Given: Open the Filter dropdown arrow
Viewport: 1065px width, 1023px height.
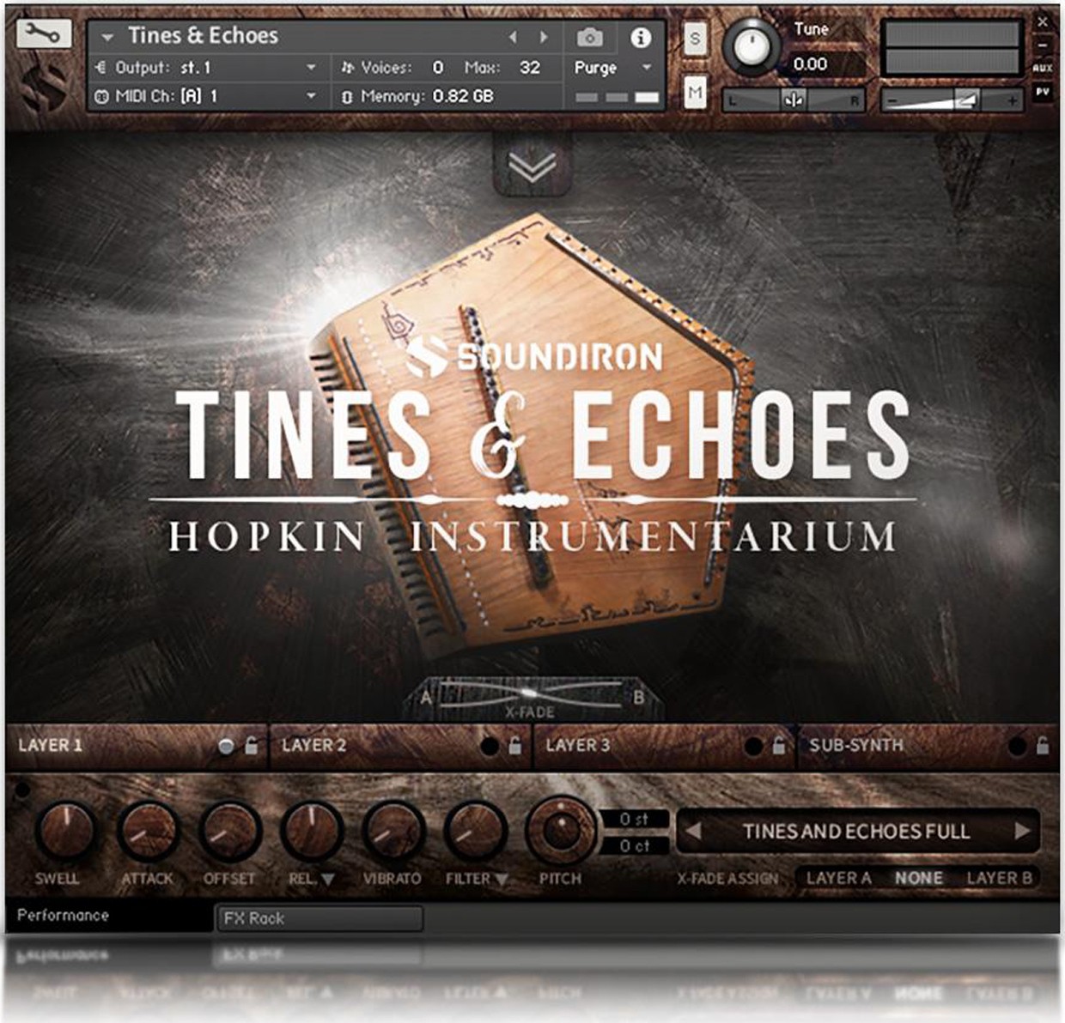Looking at the screenshot, I should click(x=502, y=879).
